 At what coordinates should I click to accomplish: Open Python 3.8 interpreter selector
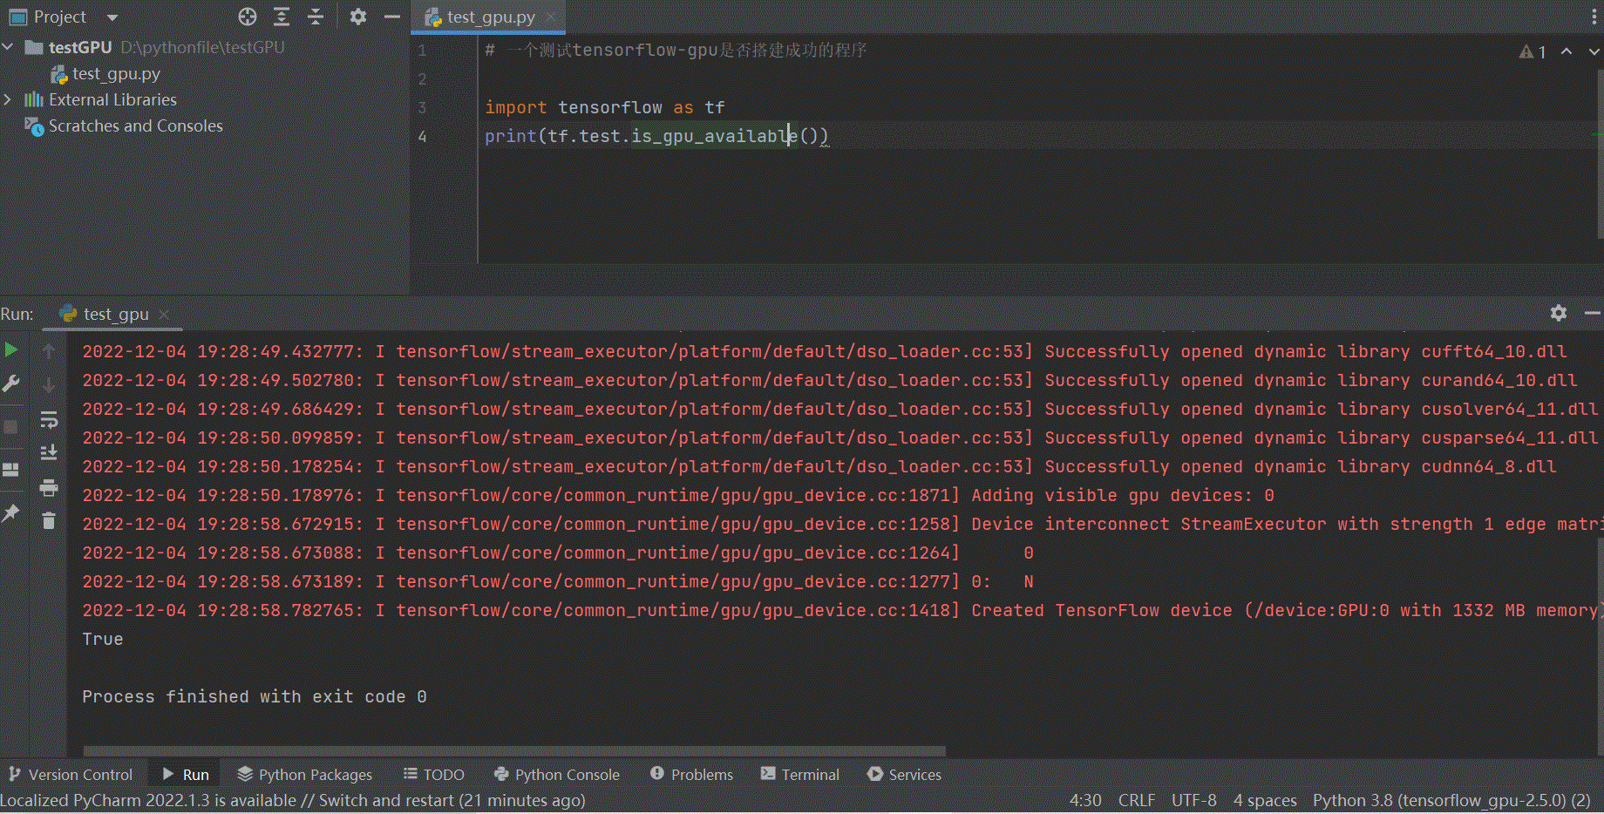(1451, 800)
